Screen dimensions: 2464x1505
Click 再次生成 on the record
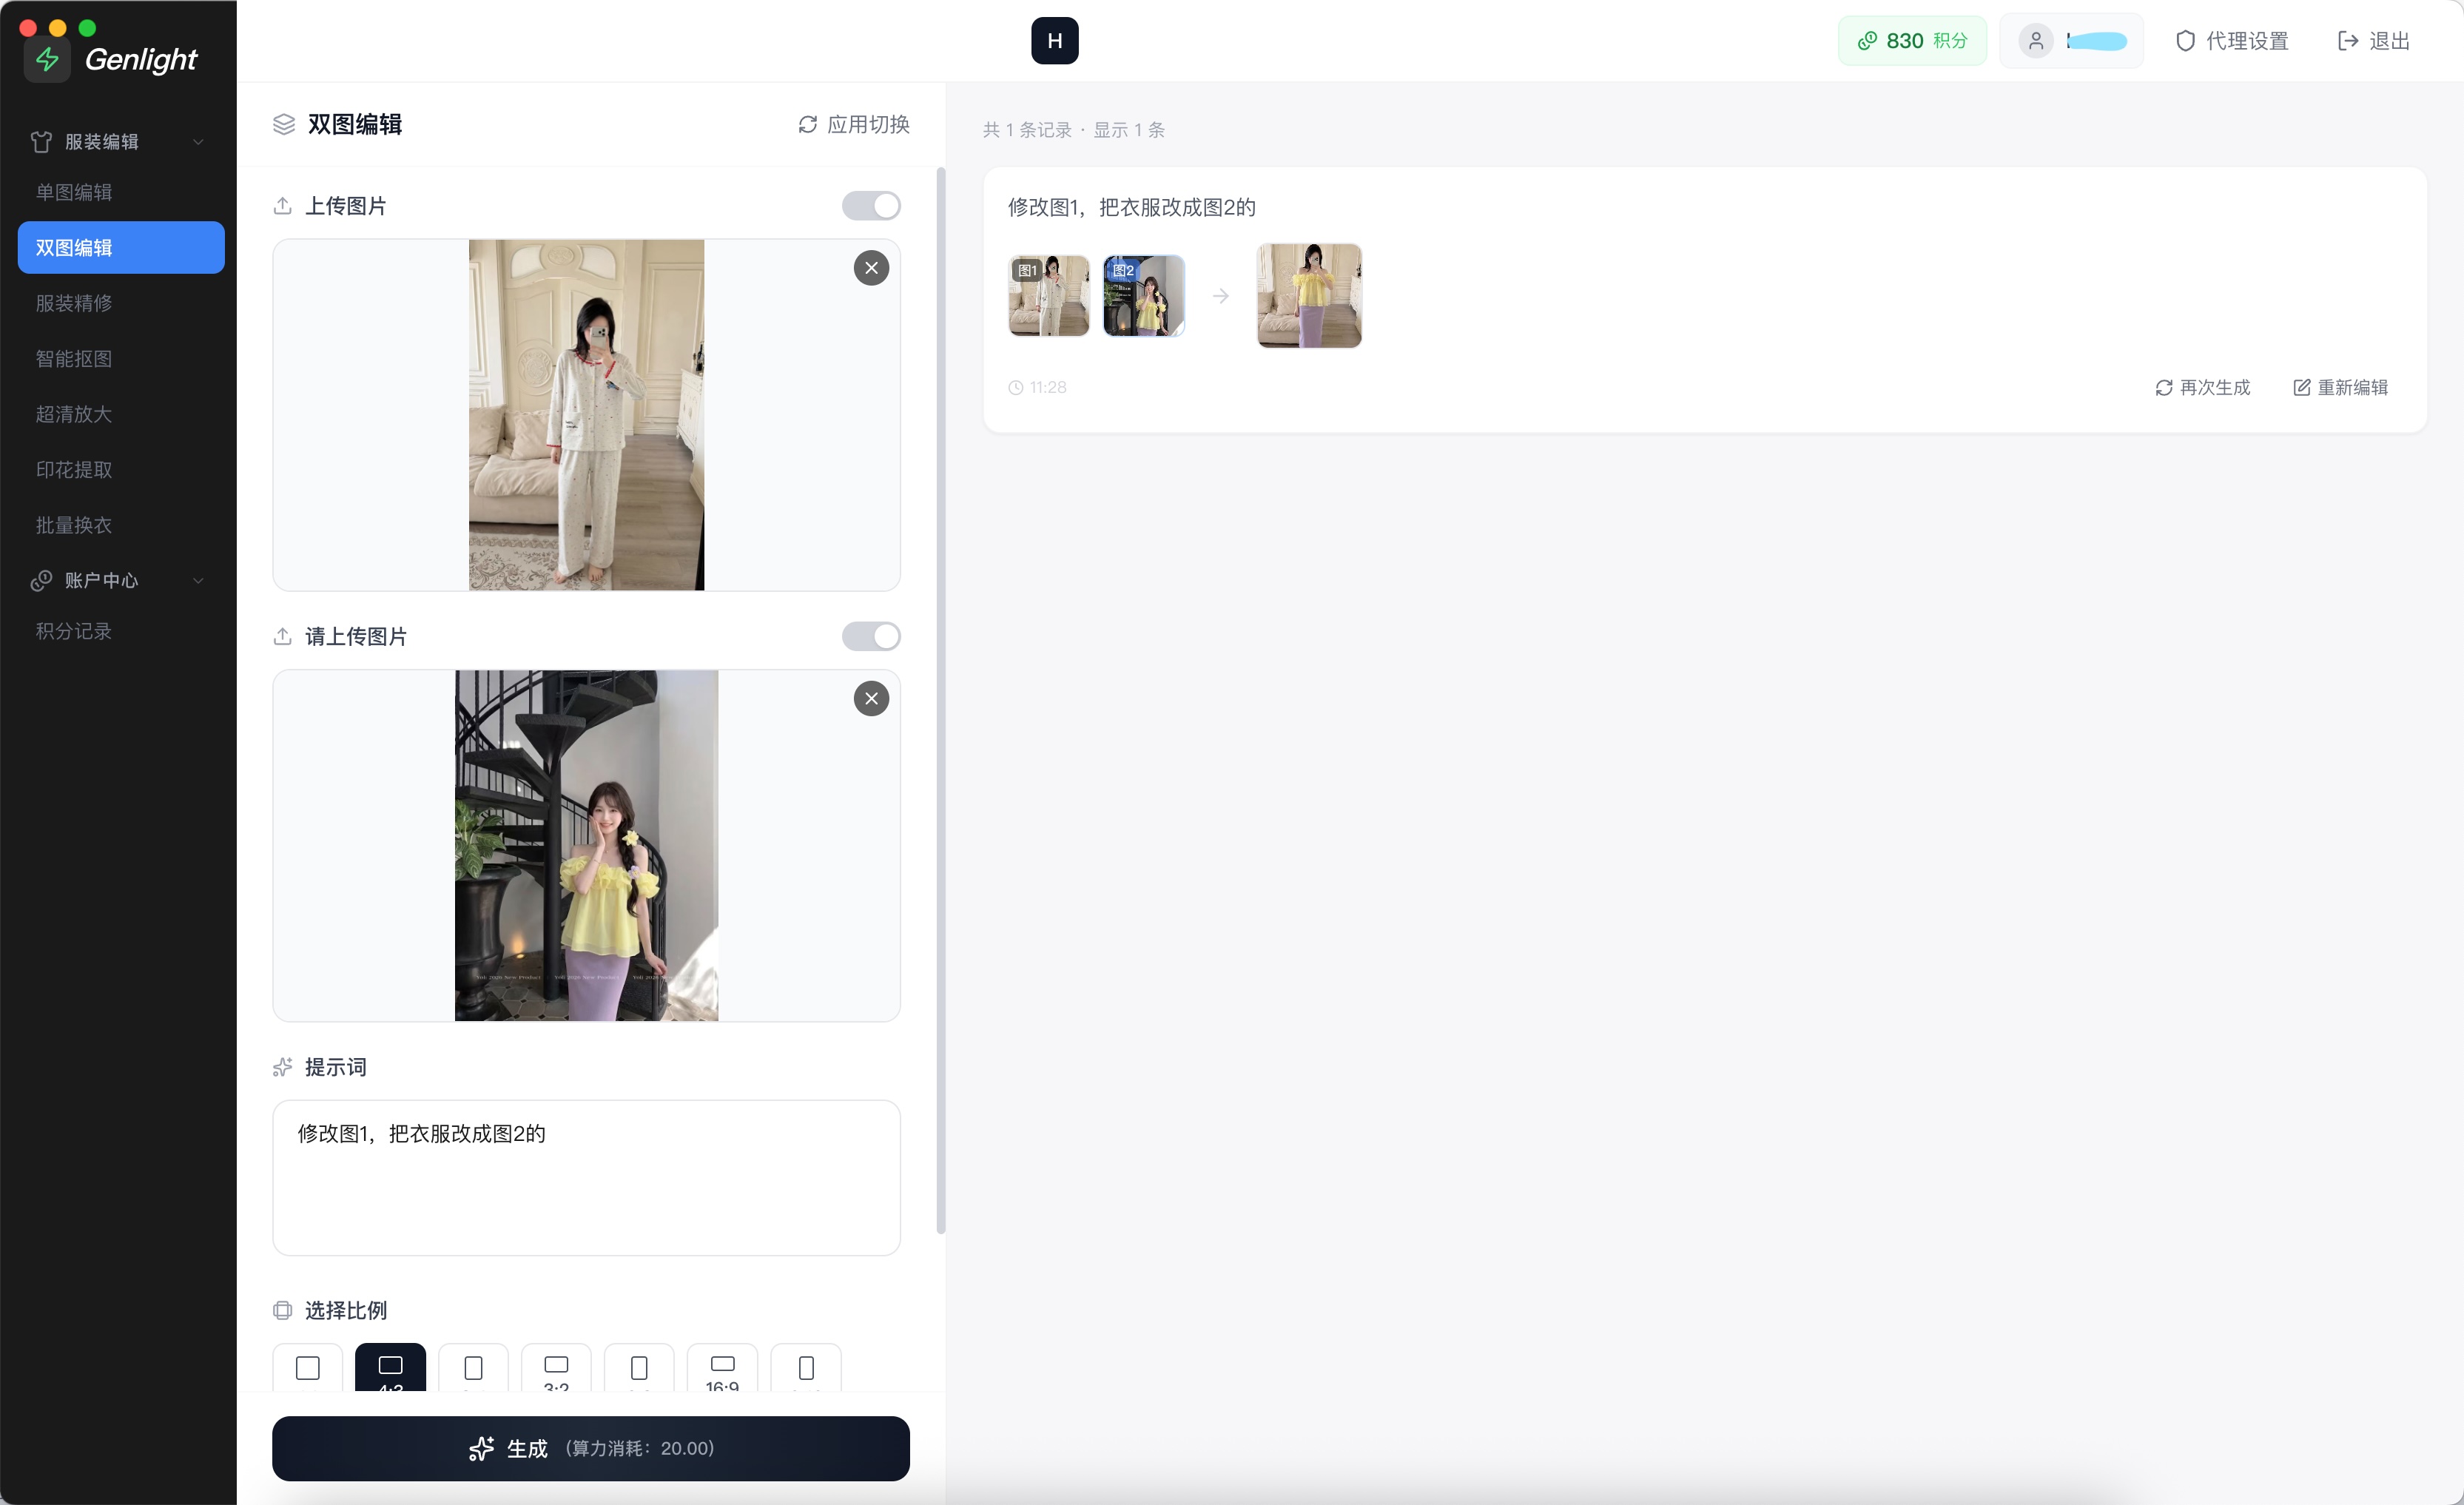pos(2202,388)
